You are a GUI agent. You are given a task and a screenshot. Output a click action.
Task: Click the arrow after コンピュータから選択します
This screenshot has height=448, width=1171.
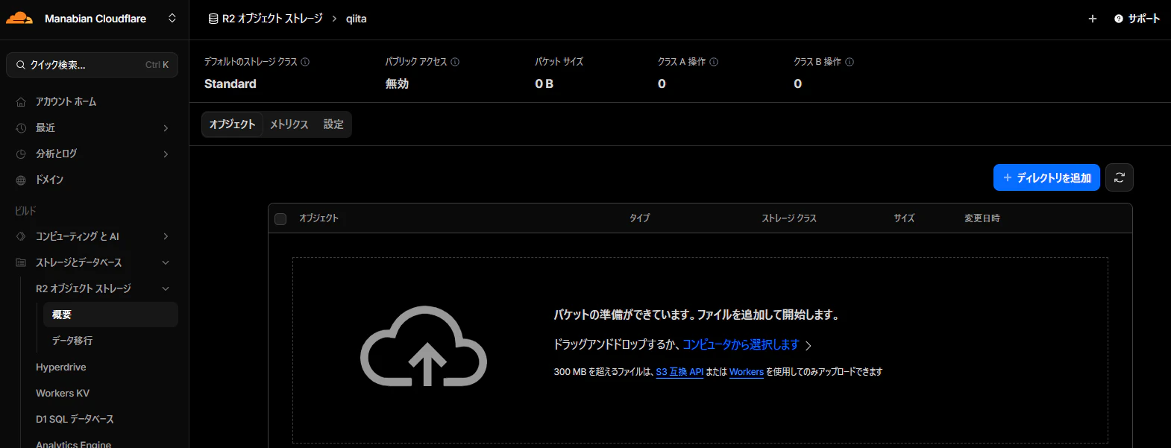[x=809, y=346]
